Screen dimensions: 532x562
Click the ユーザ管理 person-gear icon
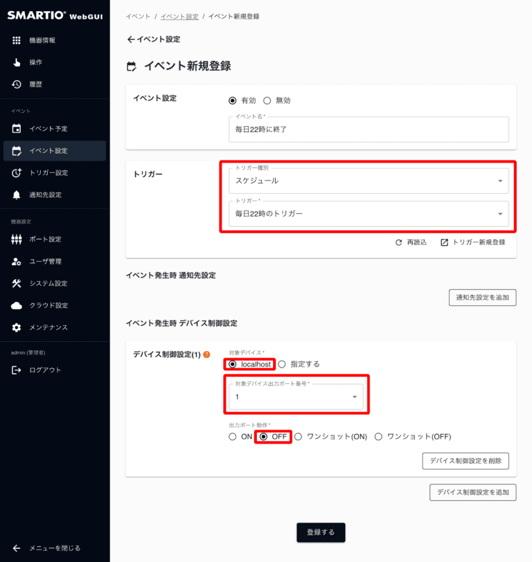17,262
